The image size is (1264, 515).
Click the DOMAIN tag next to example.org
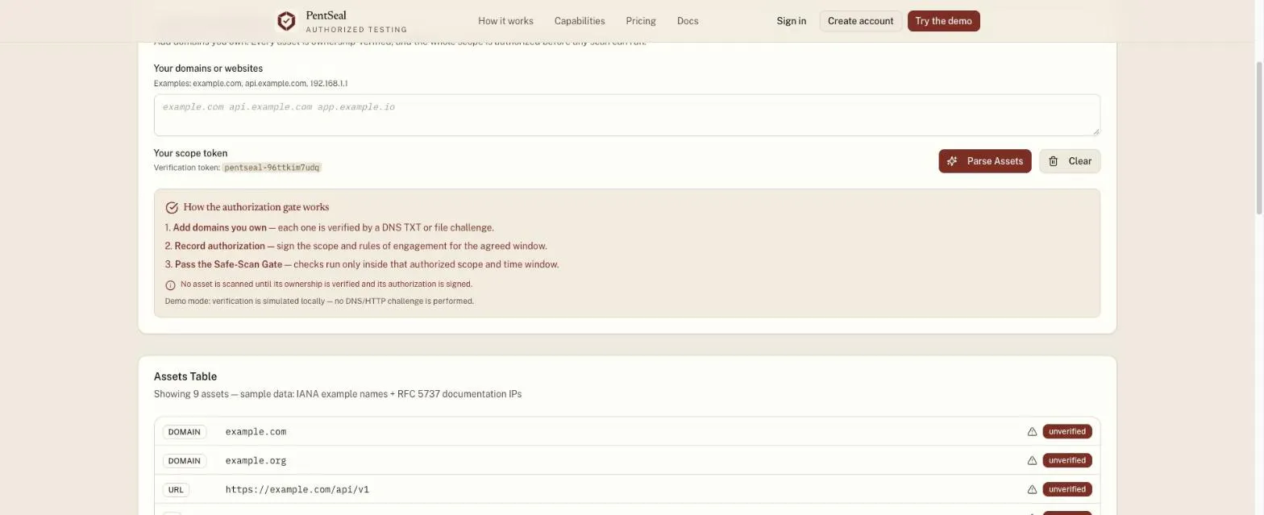(184, 461)
